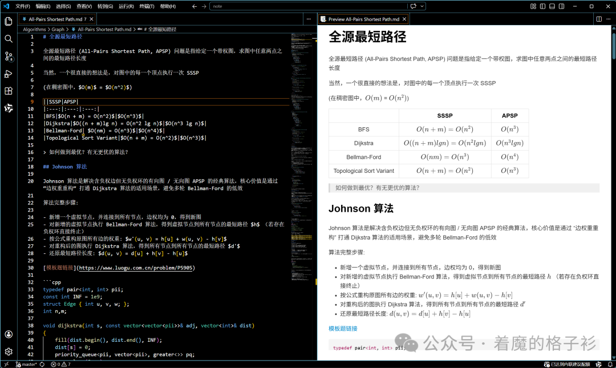The height and width of the screenshot is (368, 616).
Task: Follow the luogu.com.cn URL in editor
Action: 136,268
